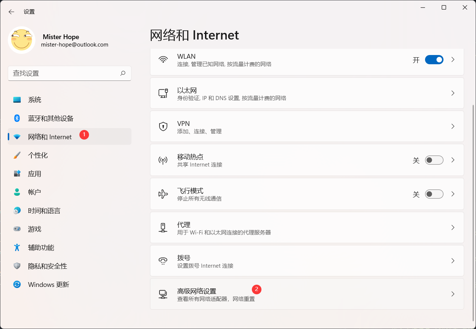Viewport: 476px width, 329px height.
Task: Open 高级网络设置 via right chevron
Action: [453, 294]
